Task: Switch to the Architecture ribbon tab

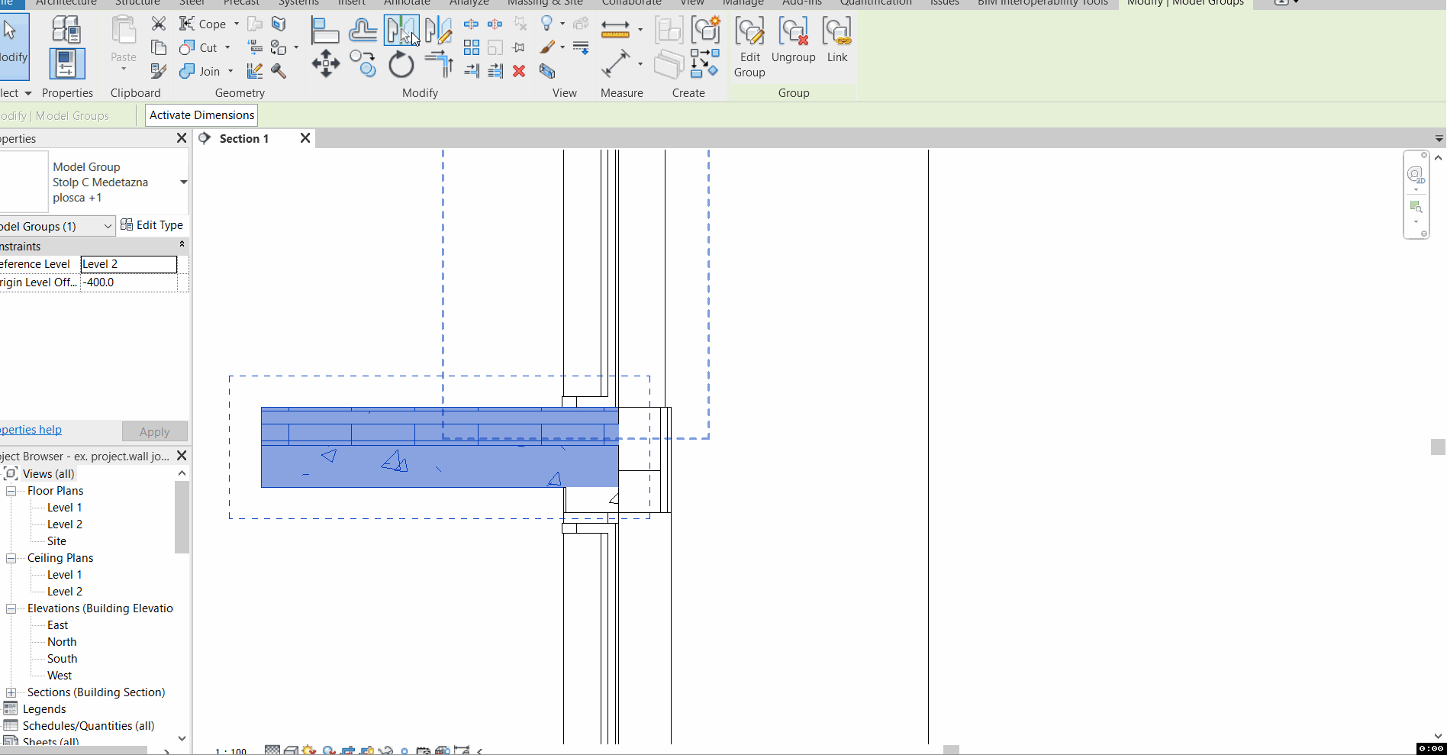Action: click(x=66, y=3)
